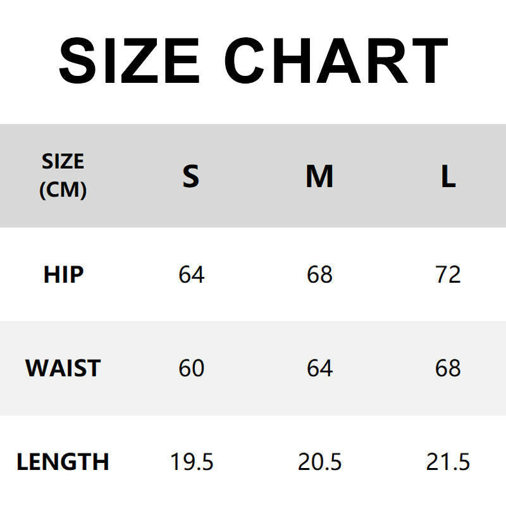The image size is (506, 506).
Task: Select the length value 21.5
Action: 448,462
